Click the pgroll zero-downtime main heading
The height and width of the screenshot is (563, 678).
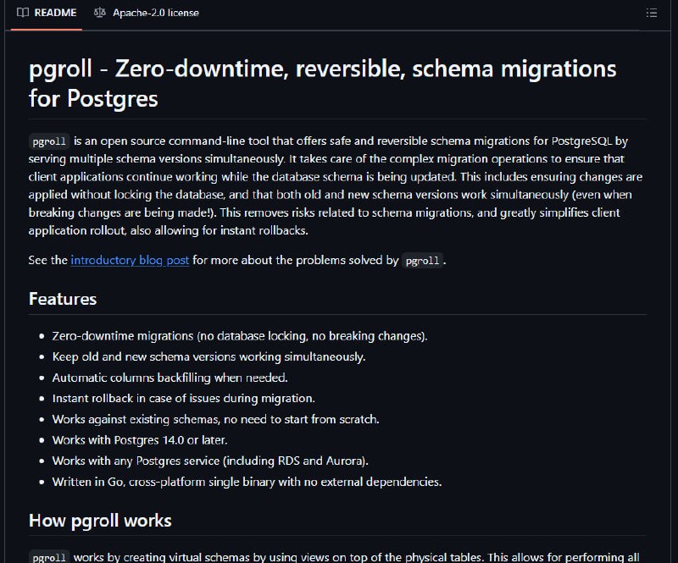[x=323, y=83]
